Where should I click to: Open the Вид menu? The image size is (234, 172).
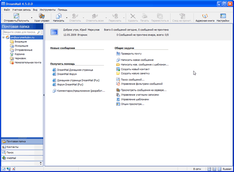click(x=35, y=10)
